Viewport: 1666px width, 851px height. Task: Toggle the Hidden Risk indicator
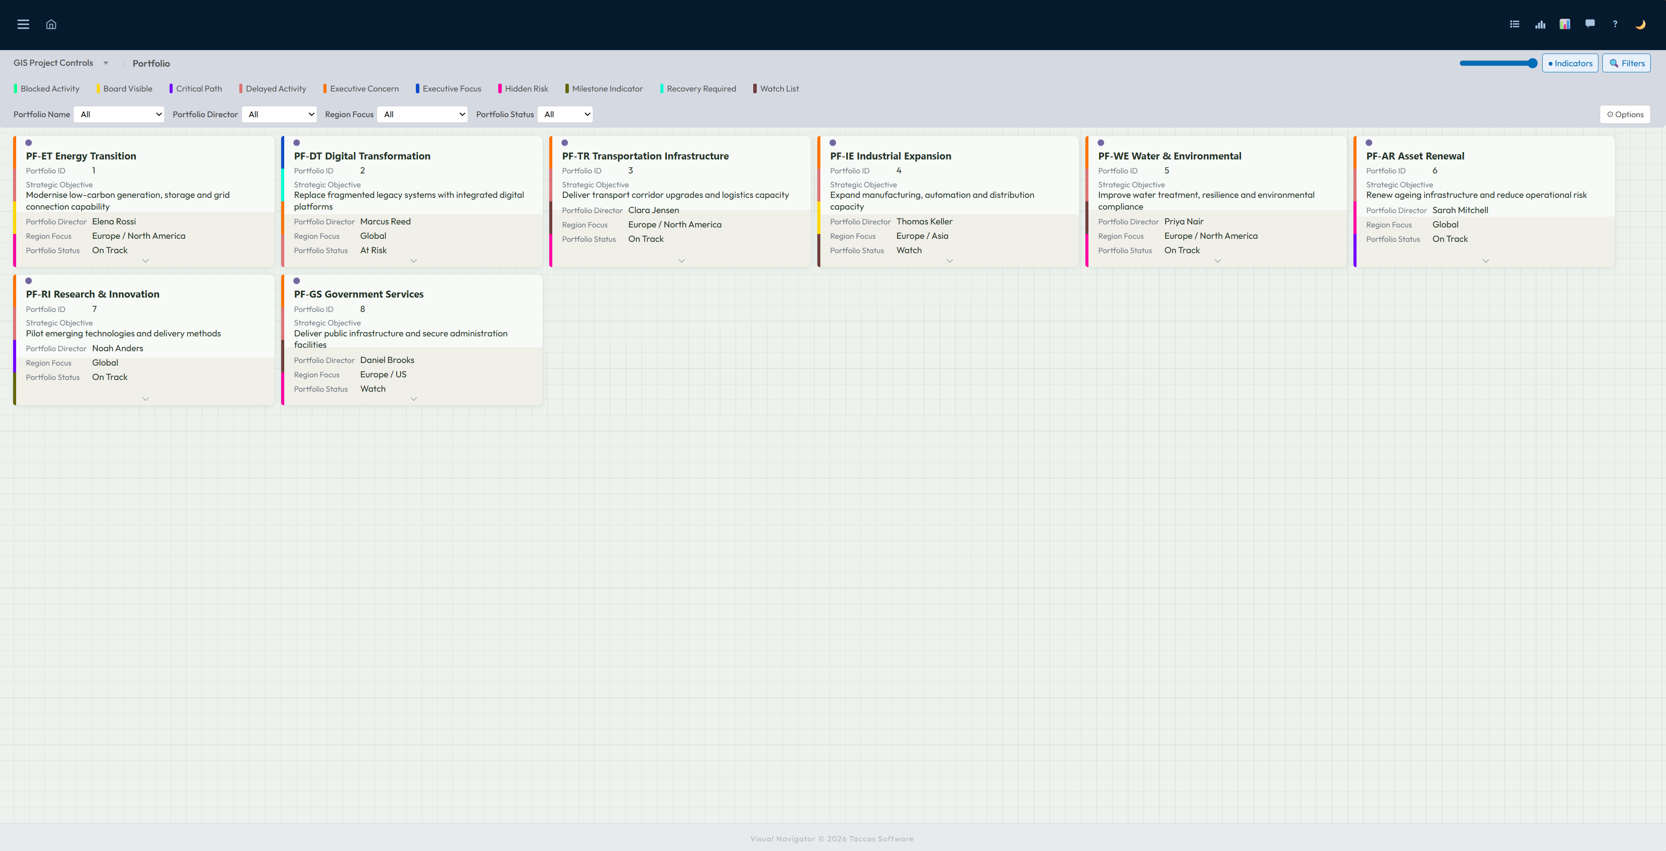pos(523,88)
